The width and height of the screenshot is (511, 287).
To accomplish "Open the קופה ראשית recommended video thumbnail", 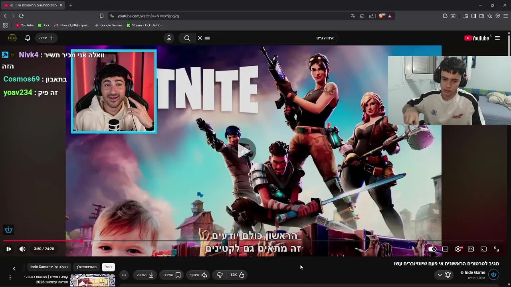I will click(93, 280).
